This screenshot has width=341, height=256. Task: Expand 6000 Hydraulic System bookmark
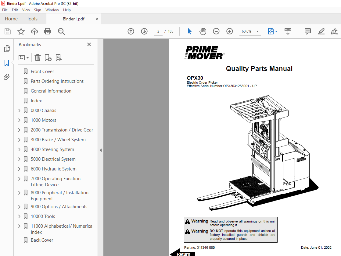19,169
